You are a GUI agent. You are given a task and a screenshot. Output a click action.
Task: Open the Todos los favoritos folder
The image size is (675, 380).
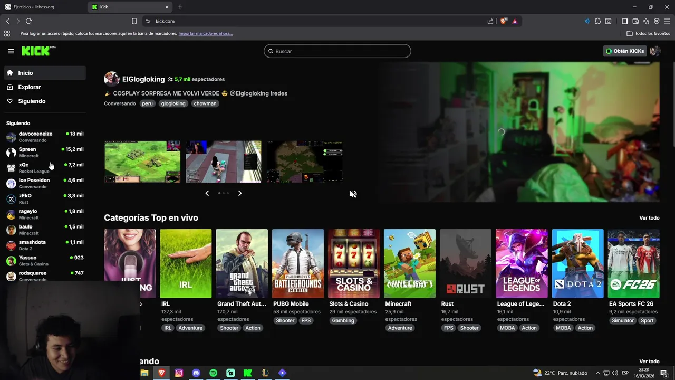pos(648,33)
